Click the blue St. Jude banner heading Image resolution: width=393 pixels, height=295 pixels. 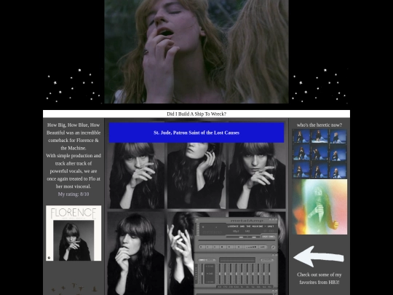(196, 133)
